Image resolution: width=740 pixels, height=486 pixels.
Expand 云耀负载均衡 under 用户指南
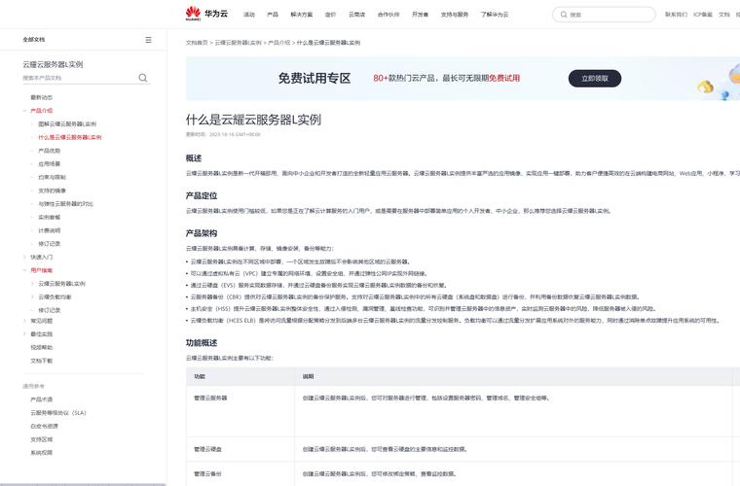pyautogui.click(x=32, y=297)
